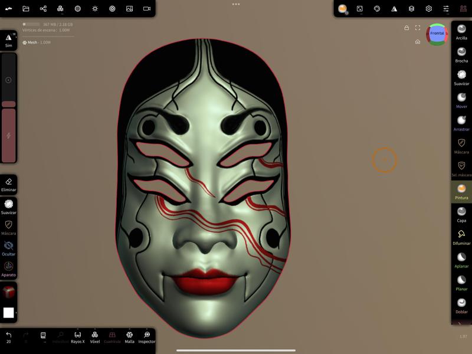This screenshot has height=354, width=472.
Task: Toggle Rayos X view
Action: [x=78, y=337]
